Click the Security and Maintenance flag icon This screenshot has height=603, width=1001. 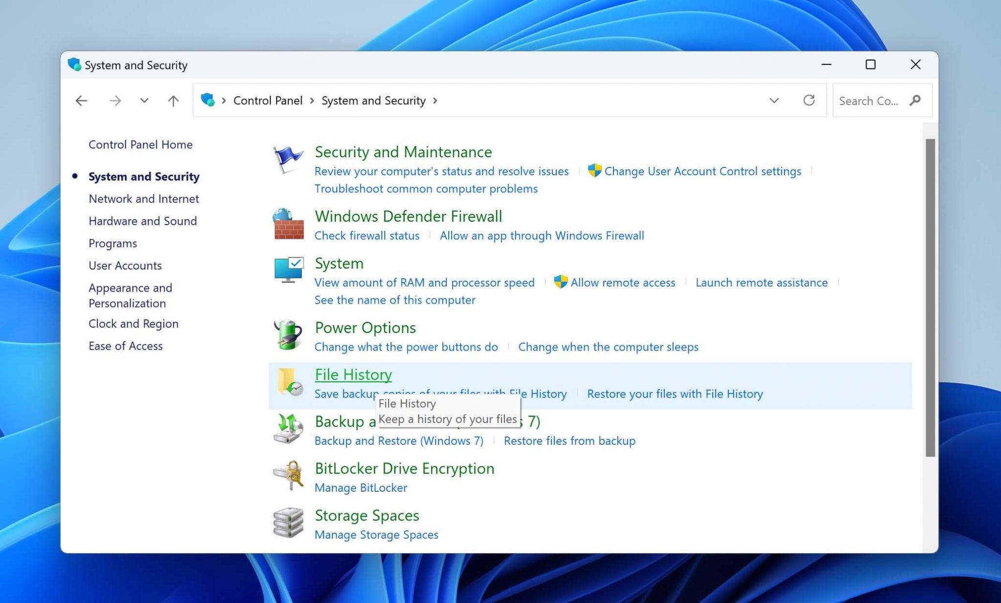(288, 160)
